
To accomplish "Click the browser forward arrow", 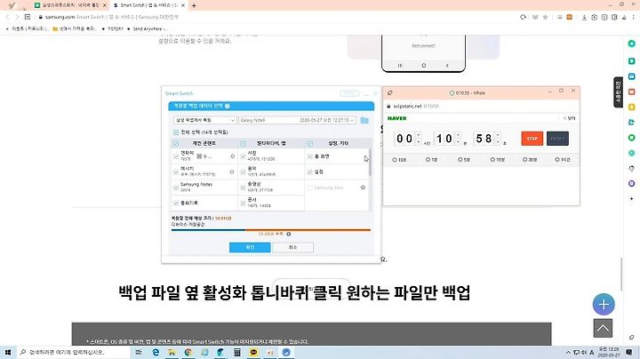I will pos(17,17).
